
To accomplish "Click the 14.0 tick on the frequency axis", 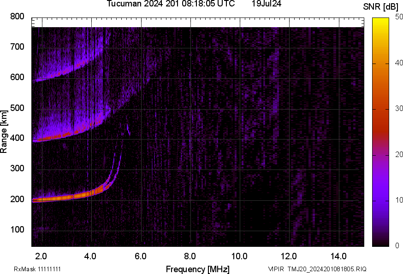I will tap(338, 256).
